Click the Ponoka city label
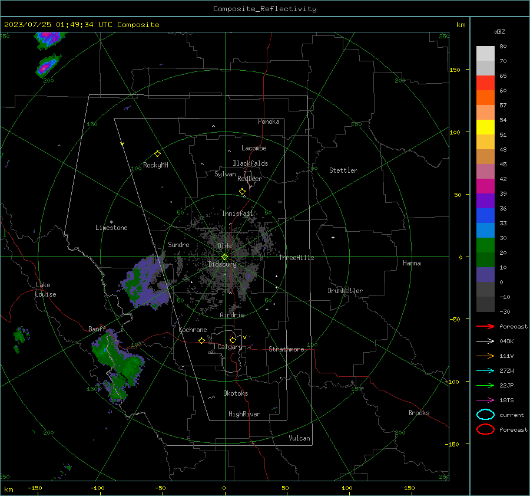This screenshot has width=530, height=496. point(269,121)
